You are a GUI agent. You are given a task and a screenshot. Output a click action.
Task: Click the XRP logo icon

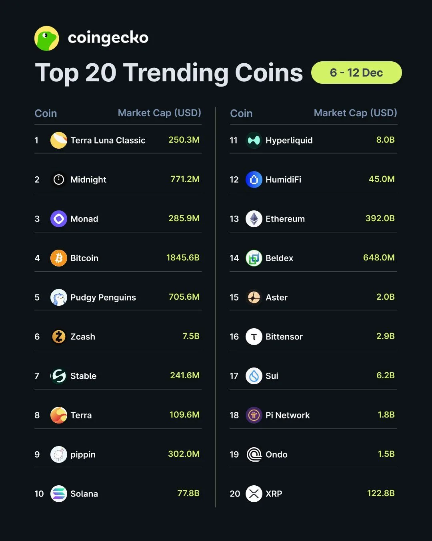tap(254, 494)
